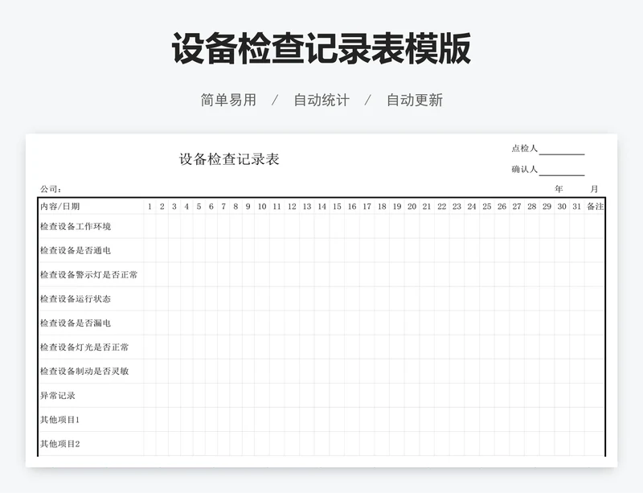Select the 备注 column header
This screenshot has height=493, width=643.
pos(595,207)
